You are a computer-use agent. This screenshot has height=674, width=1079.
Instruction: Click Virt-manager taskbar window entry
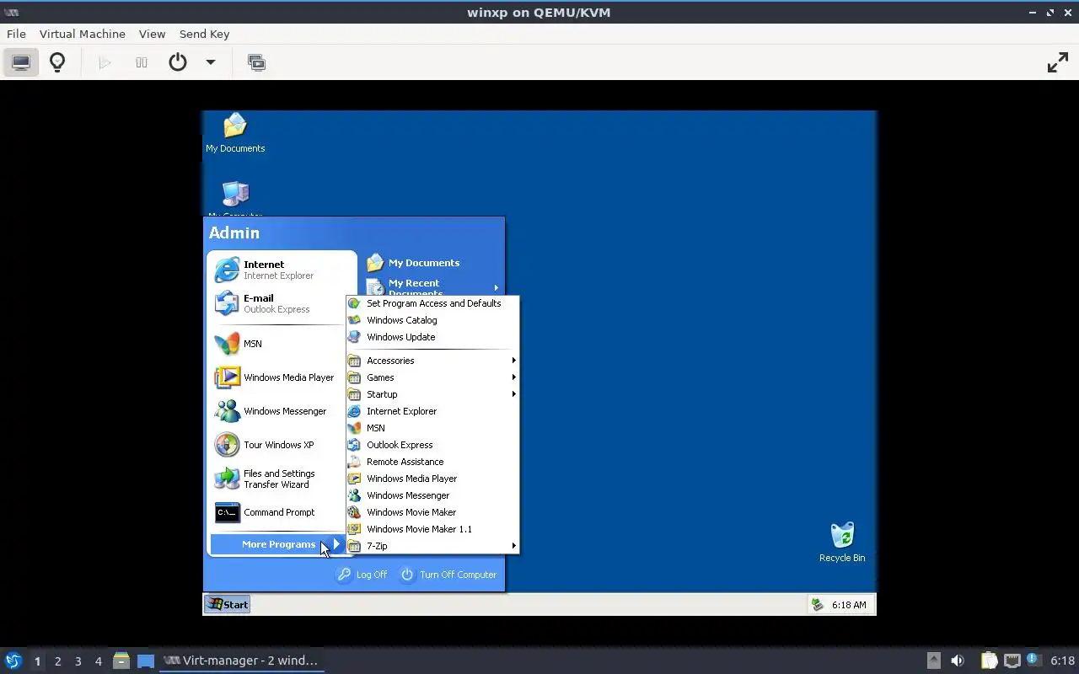pos(242,661)
